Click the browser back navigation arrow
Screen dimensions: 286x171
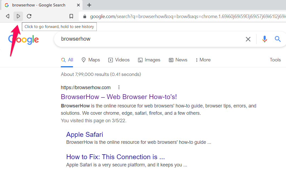(7, 16)
